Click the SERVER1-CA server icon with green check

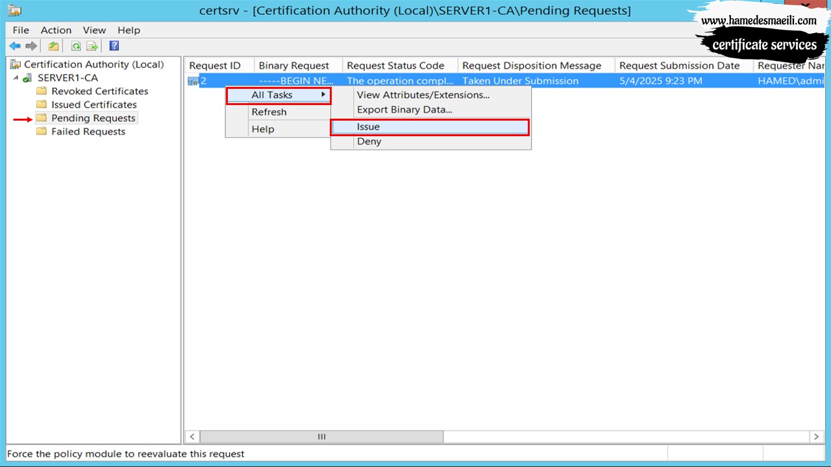(x=27, y=78)
